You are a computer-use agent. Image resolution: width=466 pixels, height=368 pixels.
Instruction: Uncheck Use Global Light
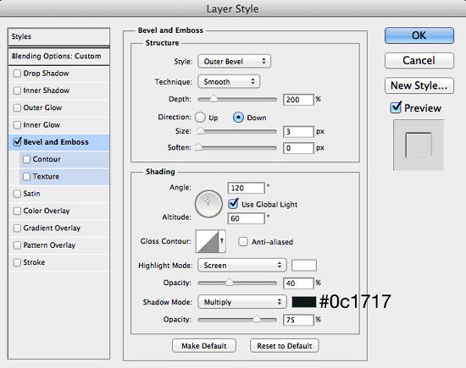[233, 204]
